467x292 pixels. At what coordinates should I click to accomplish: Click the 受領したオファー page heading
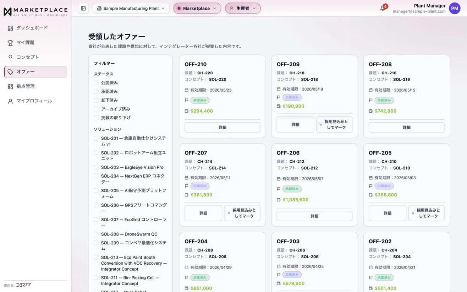tap(117, 37)
